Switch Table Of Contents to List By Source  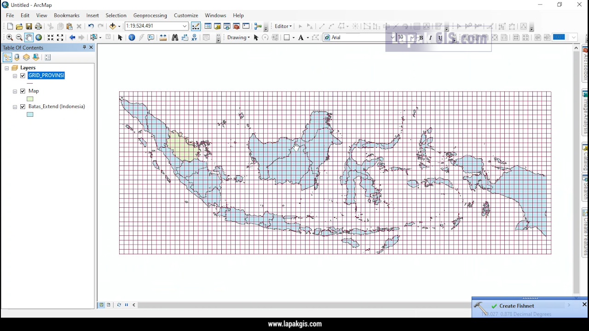pyautogui.click(x=17, y=57)
